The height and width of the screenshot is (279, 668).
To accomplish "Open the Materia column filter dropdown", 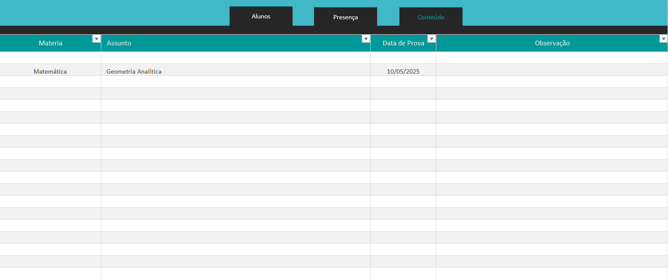I will tap(96, 39).
